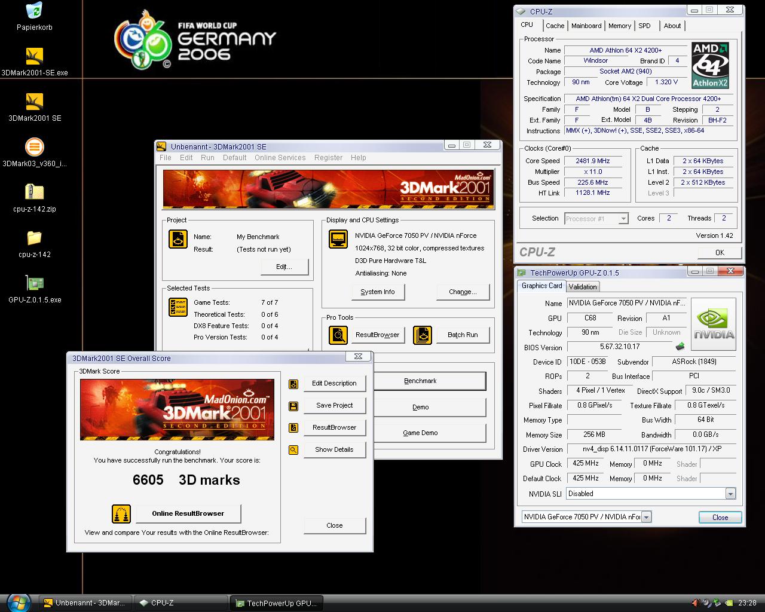The height and width of the screenshot is (612, 765).
Task: Click the Save Project floppy icon
Action: tap(293, 406)
